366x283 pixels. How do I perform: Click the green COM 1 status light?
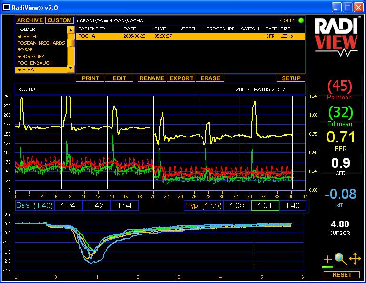point(301,20)
